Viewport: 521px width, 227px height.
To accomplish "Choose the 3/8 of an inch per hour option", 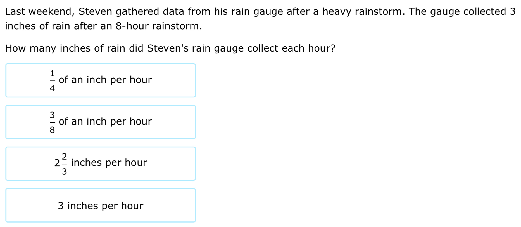I will point(101,122).
